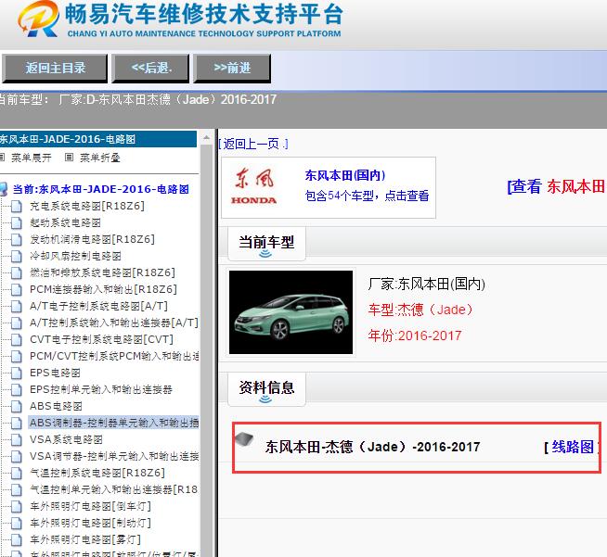Viewport: 607px width, 557px height.
Task: Open the 查看 东风本田 link
Action: (x=556, y=186)
